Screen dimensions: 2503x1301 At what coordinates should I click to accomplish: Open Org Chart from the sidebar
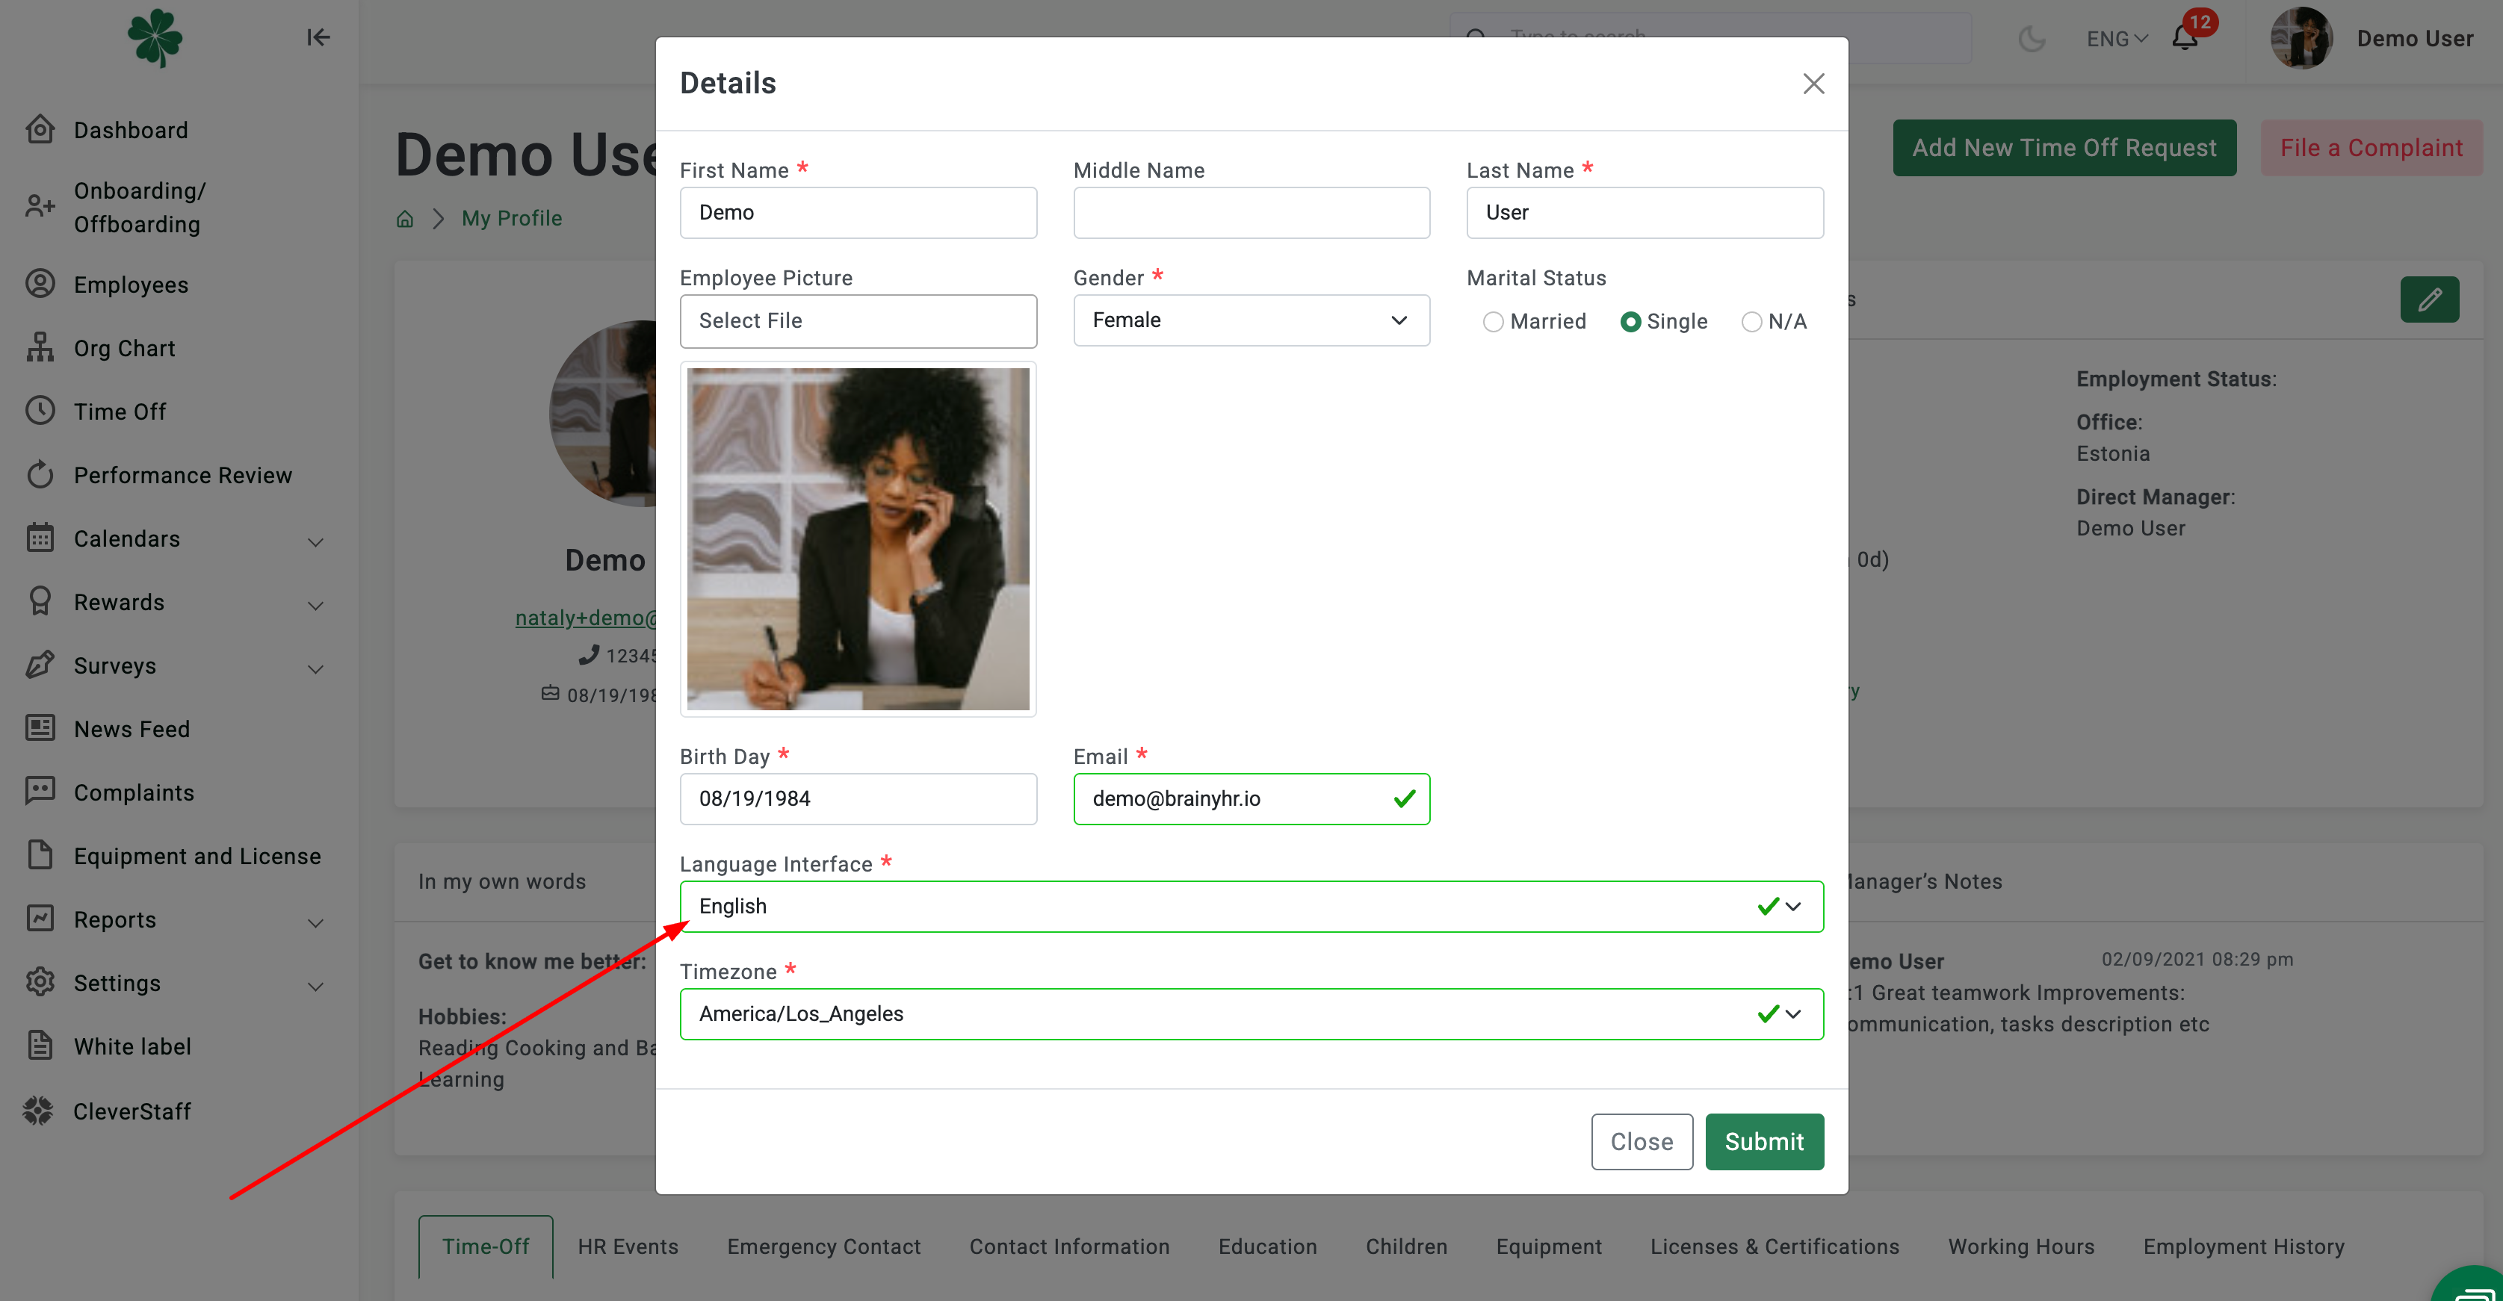coord(124,349)
